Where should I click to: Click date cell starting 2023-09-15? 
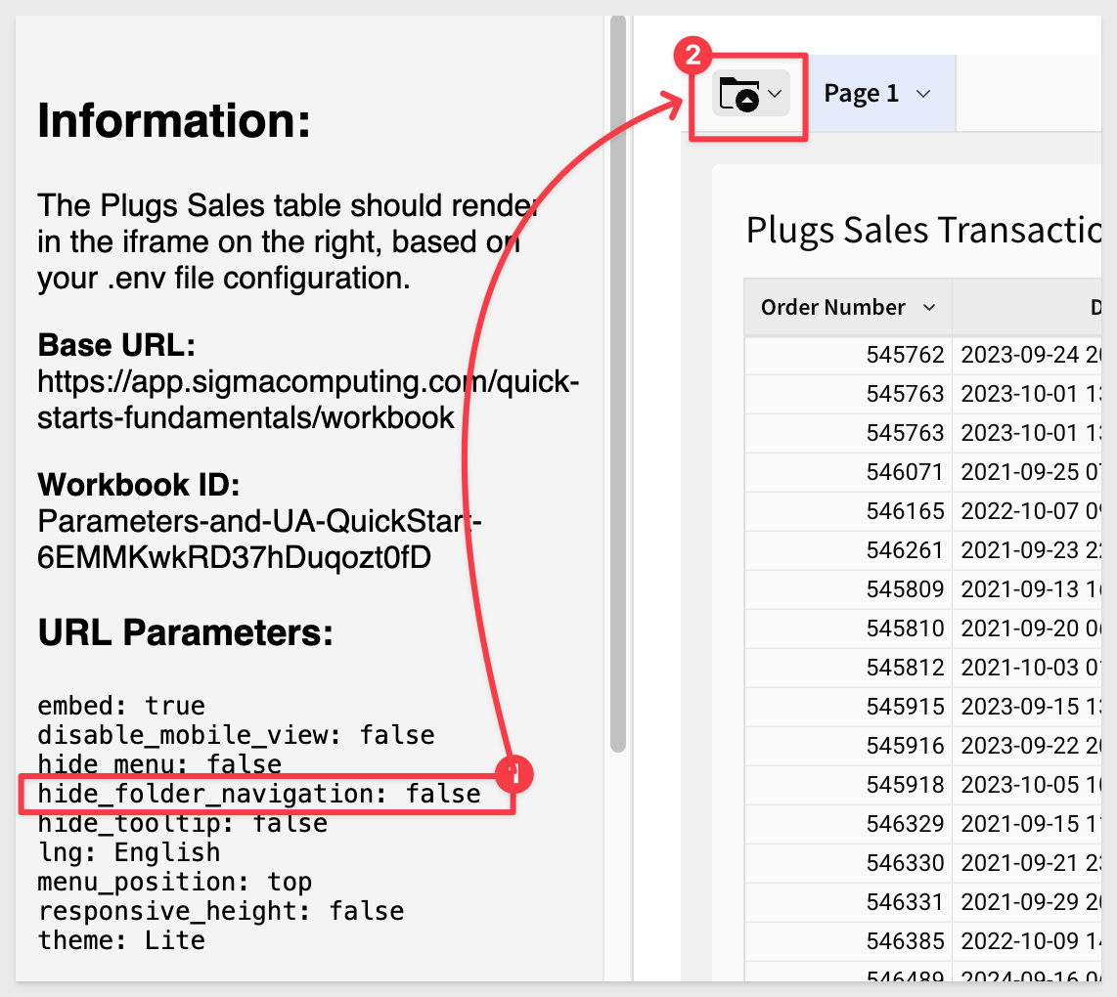(1028, 707)
